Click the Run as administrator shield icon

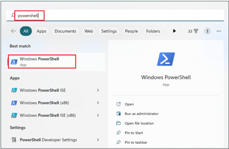[x=118, y=114]
